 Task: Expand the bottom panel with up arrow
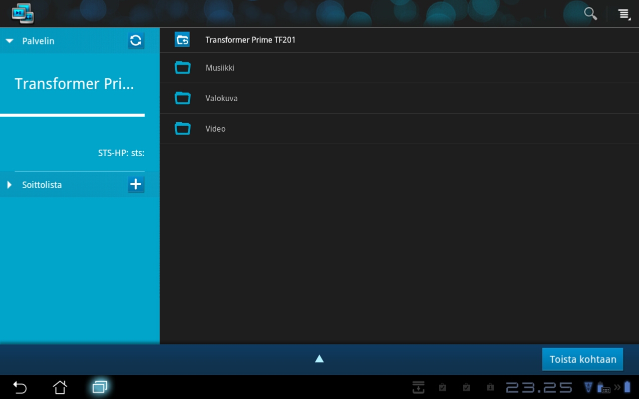pos(319,359)
